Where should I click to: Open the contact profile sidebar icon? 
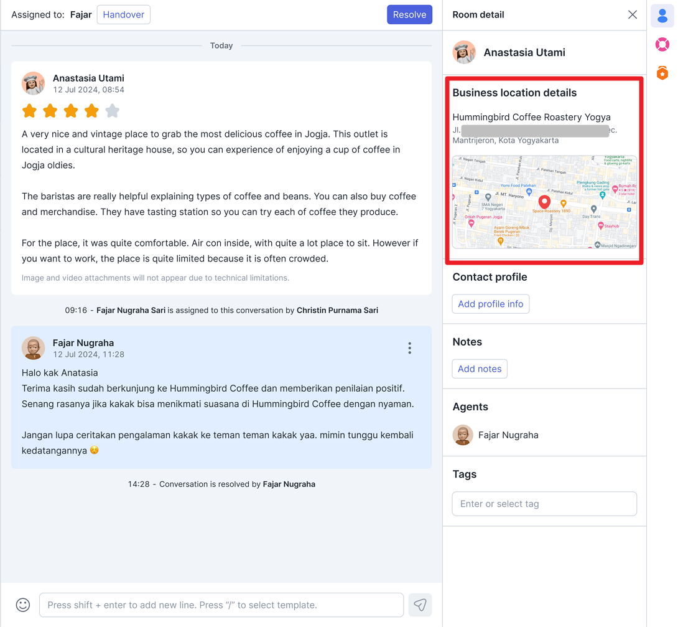coord(662,16)
